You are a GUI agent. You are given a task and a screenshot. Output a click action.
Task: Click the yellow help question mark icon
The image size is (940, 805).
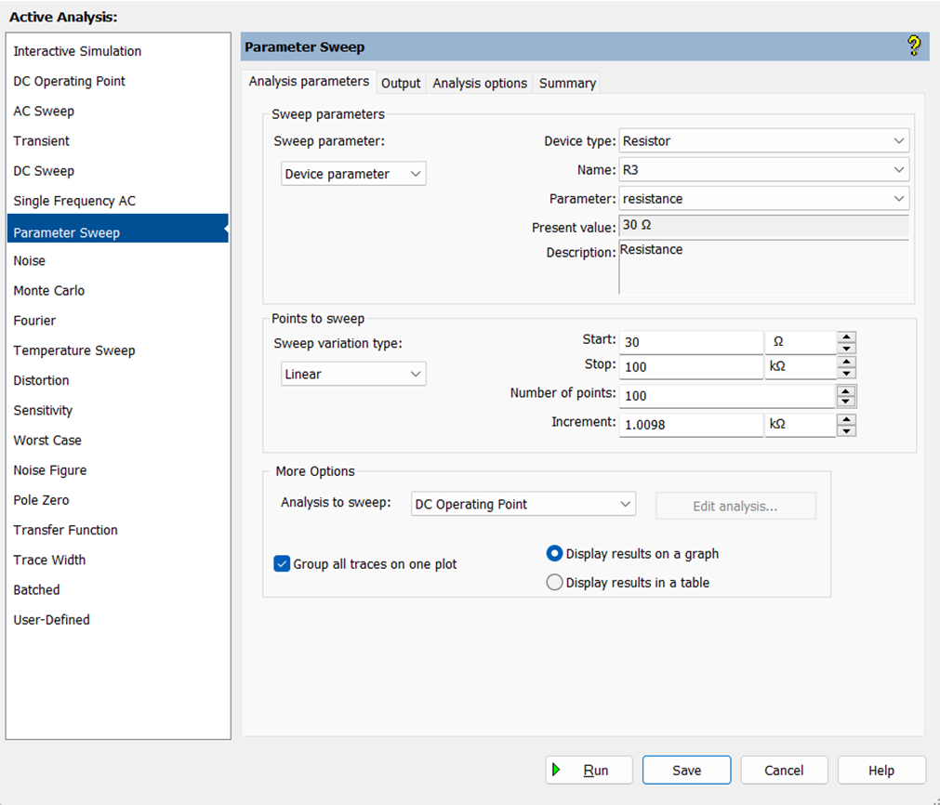(912, 46)
